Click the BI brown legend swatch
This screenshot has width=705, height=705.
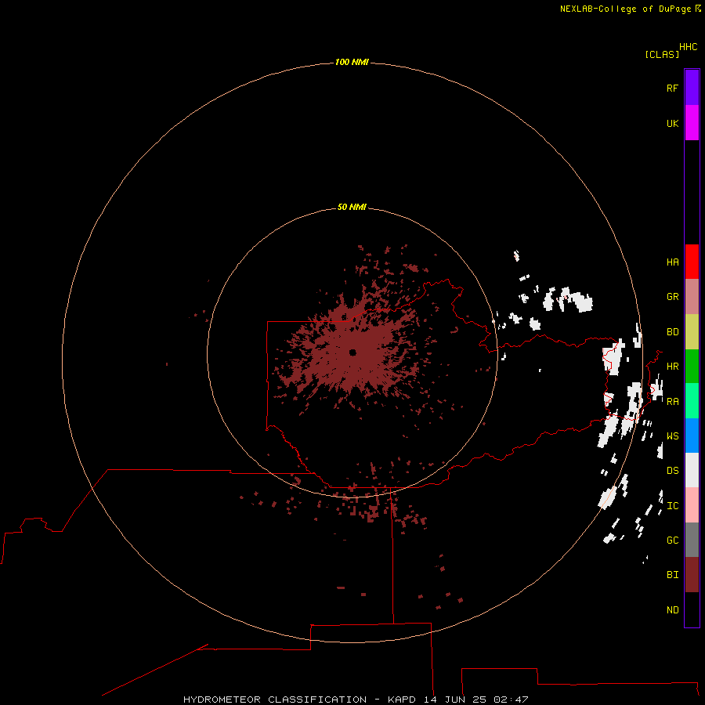tap(692, 575)
